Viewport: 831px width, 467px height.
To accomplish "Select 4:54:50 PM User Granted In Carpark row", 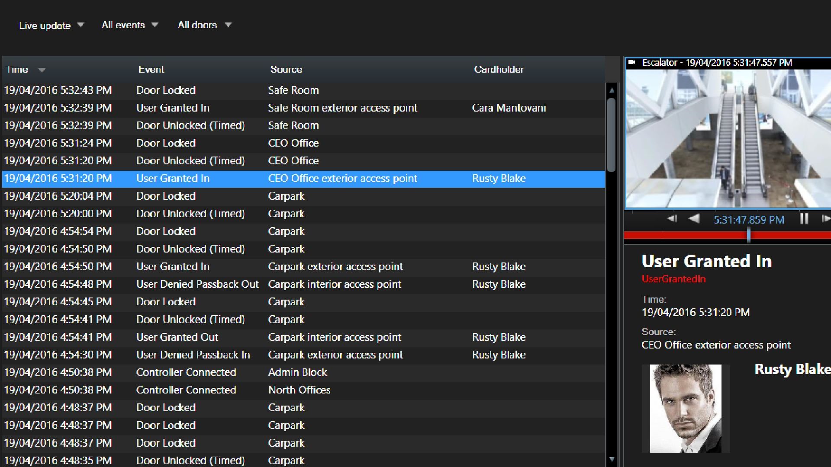I will click(303, 267).
